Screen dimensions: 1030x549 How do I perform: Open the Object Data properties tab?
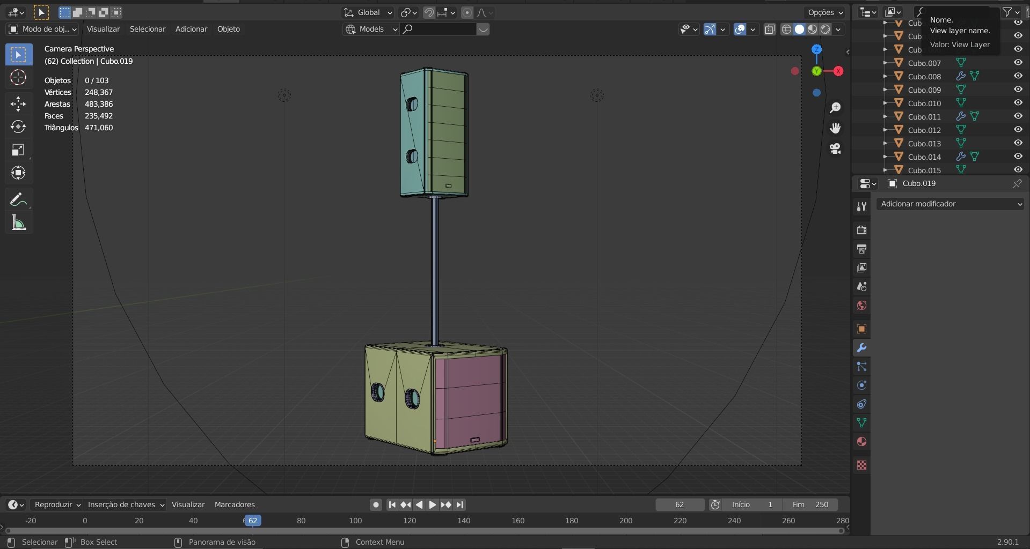861,422
